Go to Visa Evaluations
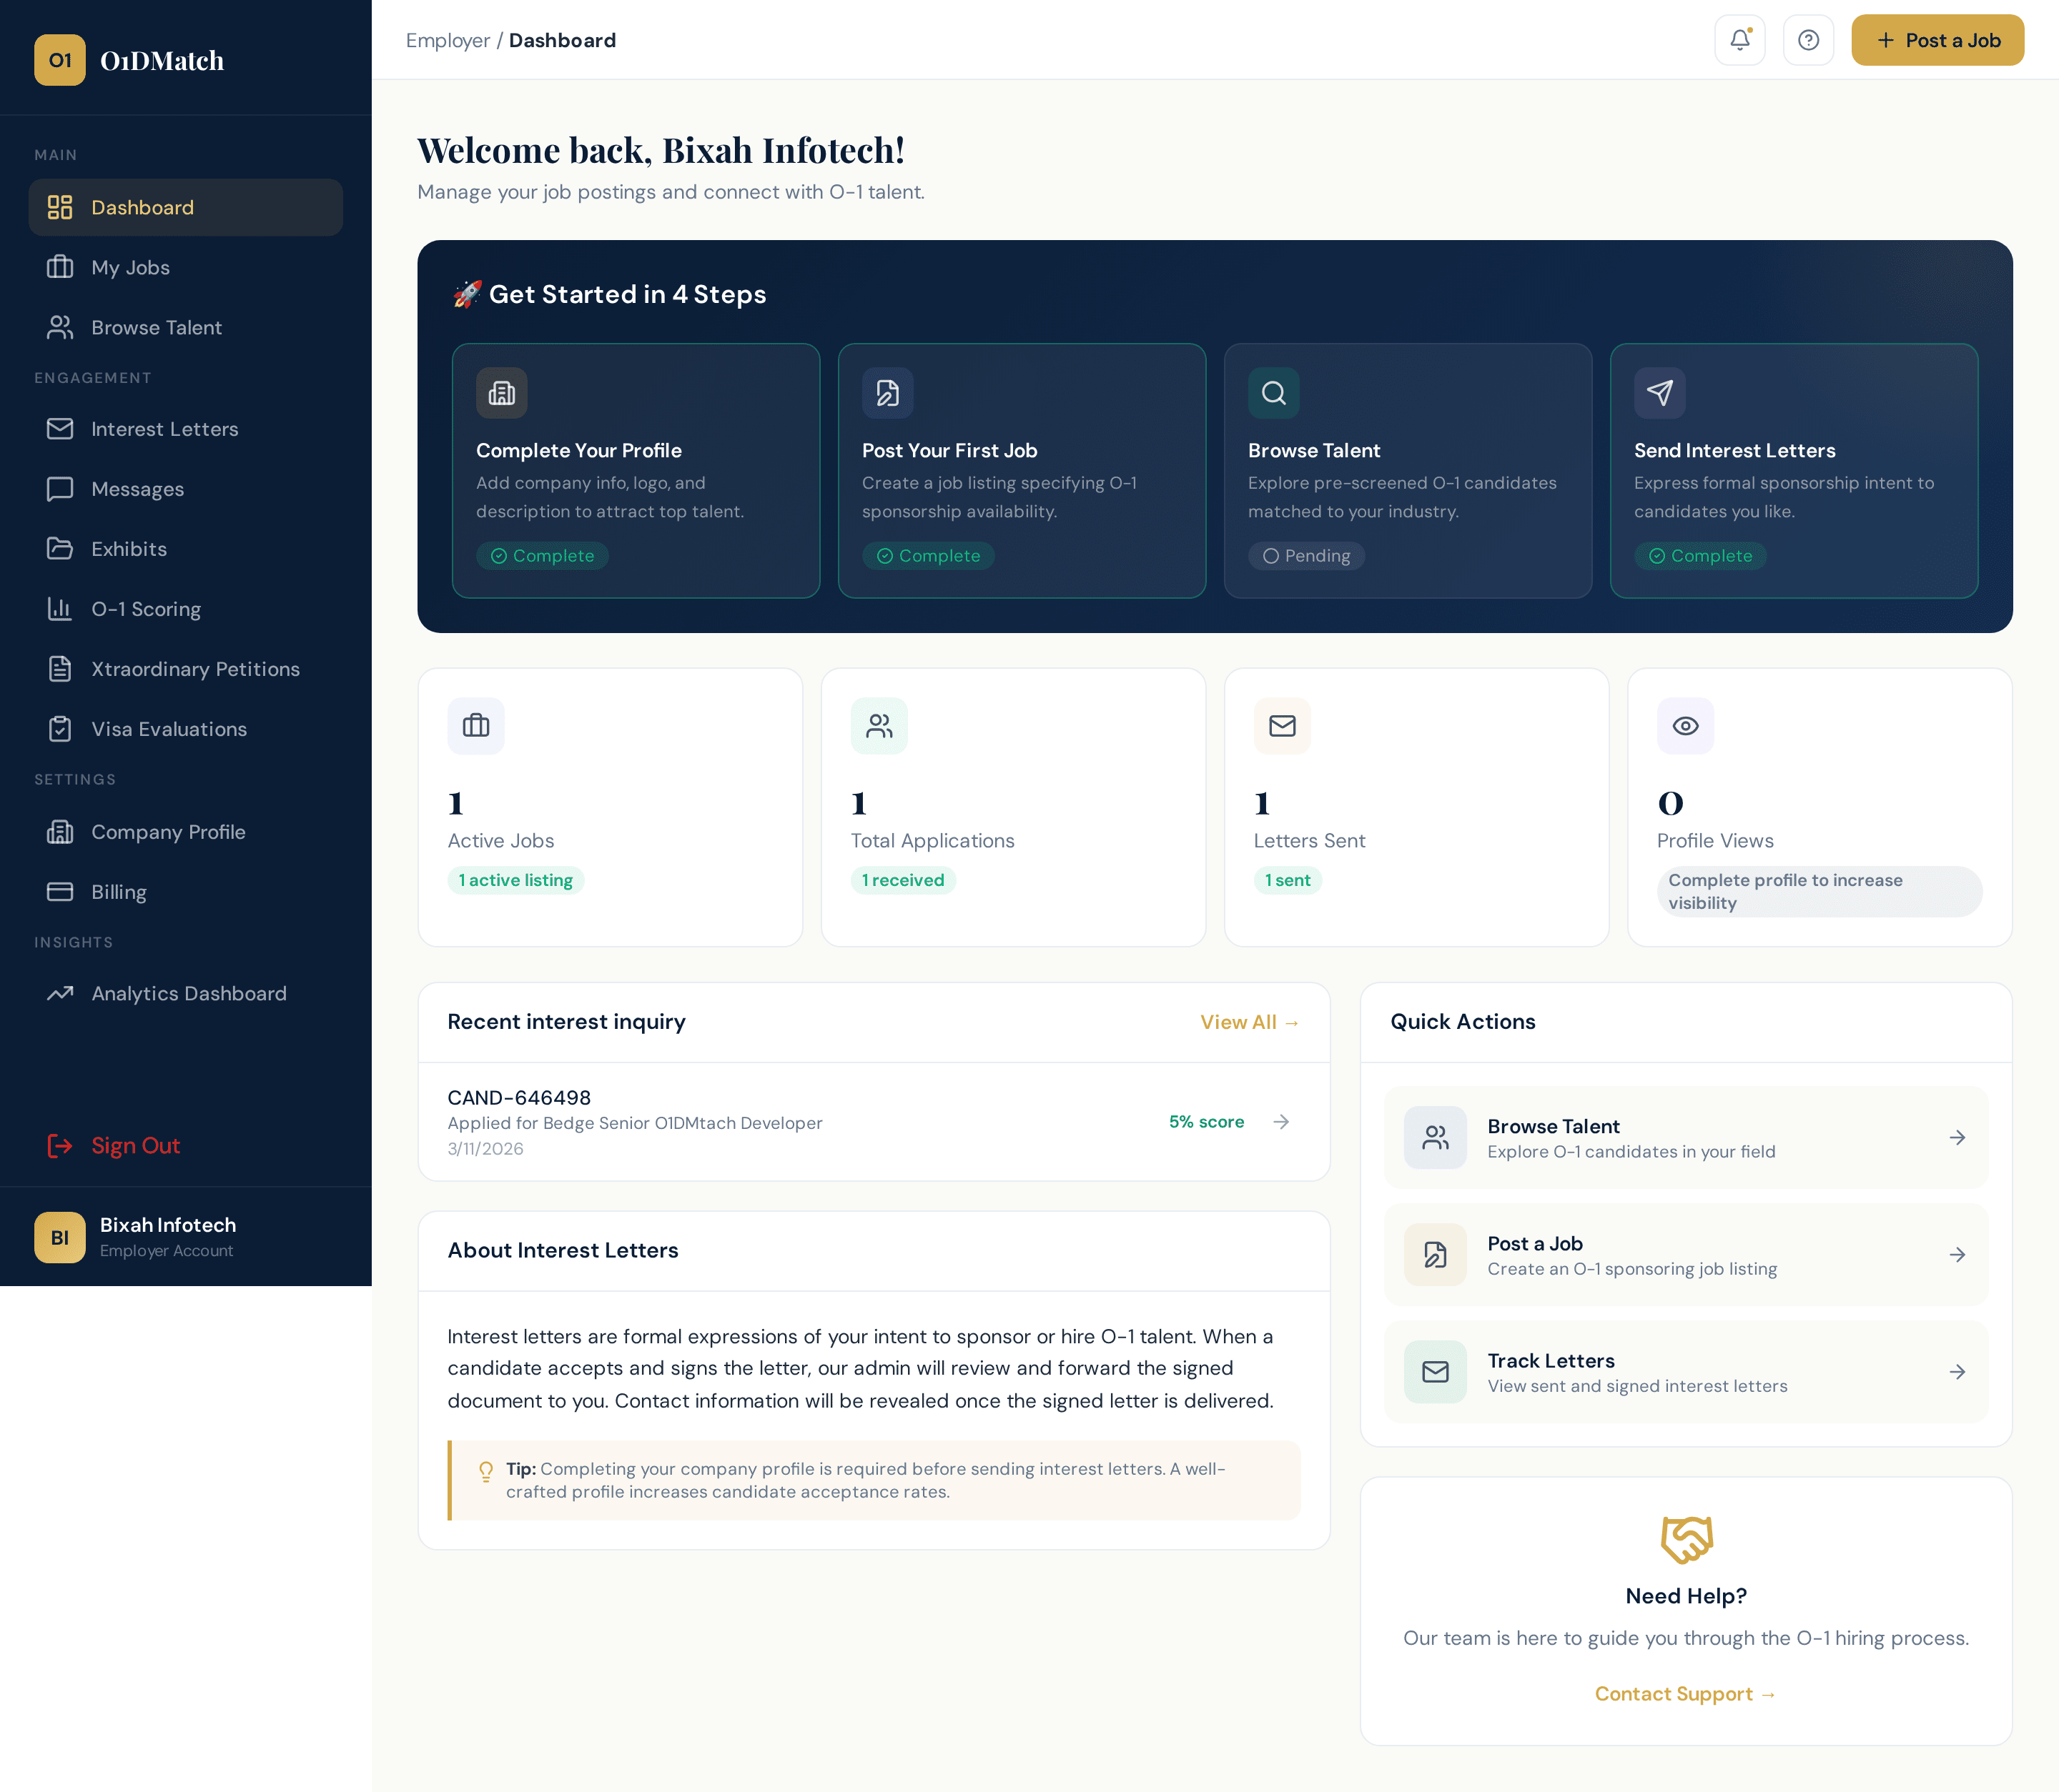Viewport: 2059px width, 1792px height. point(186,729)
